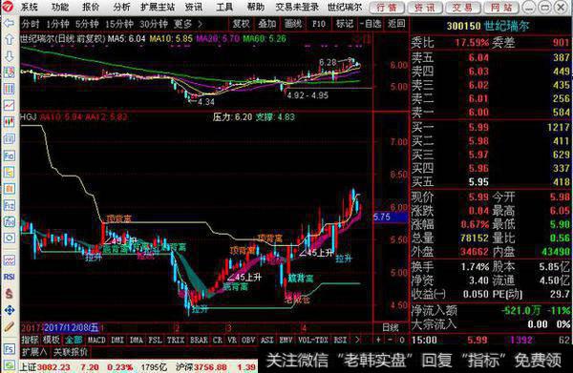Click the 扩展∧ button
Screen dimensions: 573x373
(x=34, y=352)
